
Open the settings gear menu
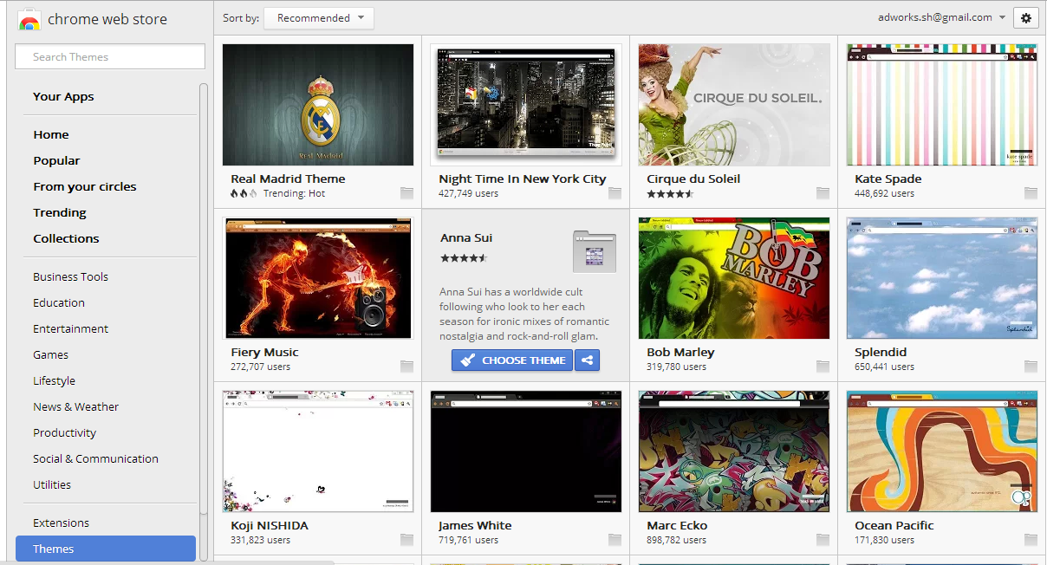[x=1026, y=18]
